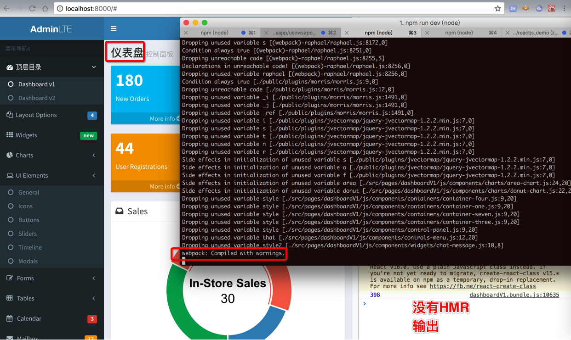This screenshot has width=571, height=340.
Task: Open Sliders under UI Elements
Action: click(x=28, y=234)
